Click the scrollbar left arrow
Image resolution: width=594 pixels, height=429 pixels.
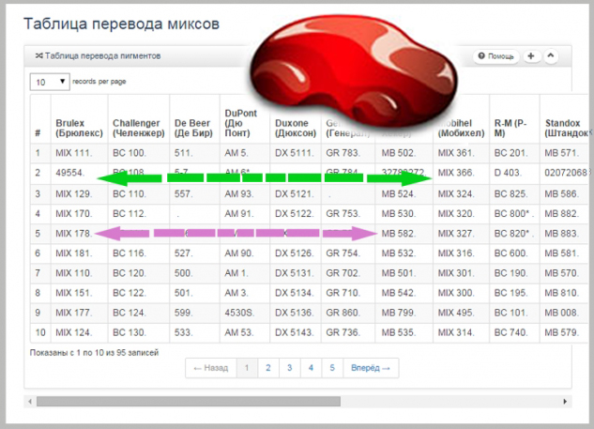pos(30,402)
